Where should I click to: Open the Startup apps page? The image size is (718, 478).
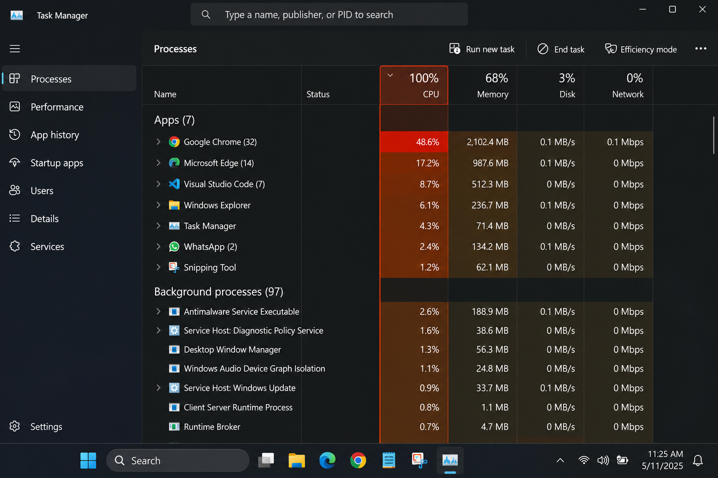click(69, 163)
